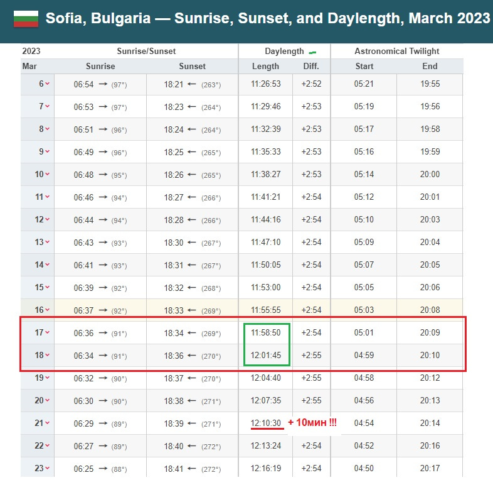This screenshot has height=480, width=493.
Task: Click twilight start time 05:10
Action: coord(364,219)
